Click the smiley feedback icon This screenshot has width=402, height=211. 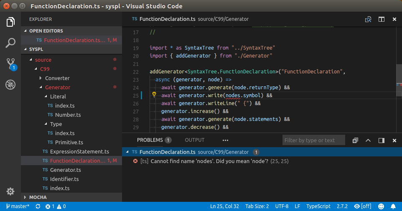coord(381,206)
